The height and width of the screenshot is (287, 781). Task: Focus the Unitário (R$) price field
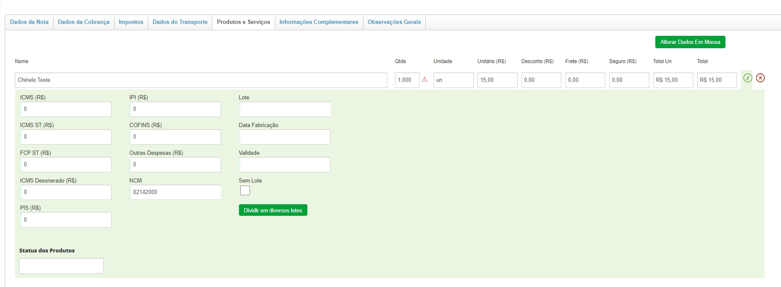coord(497,80)
